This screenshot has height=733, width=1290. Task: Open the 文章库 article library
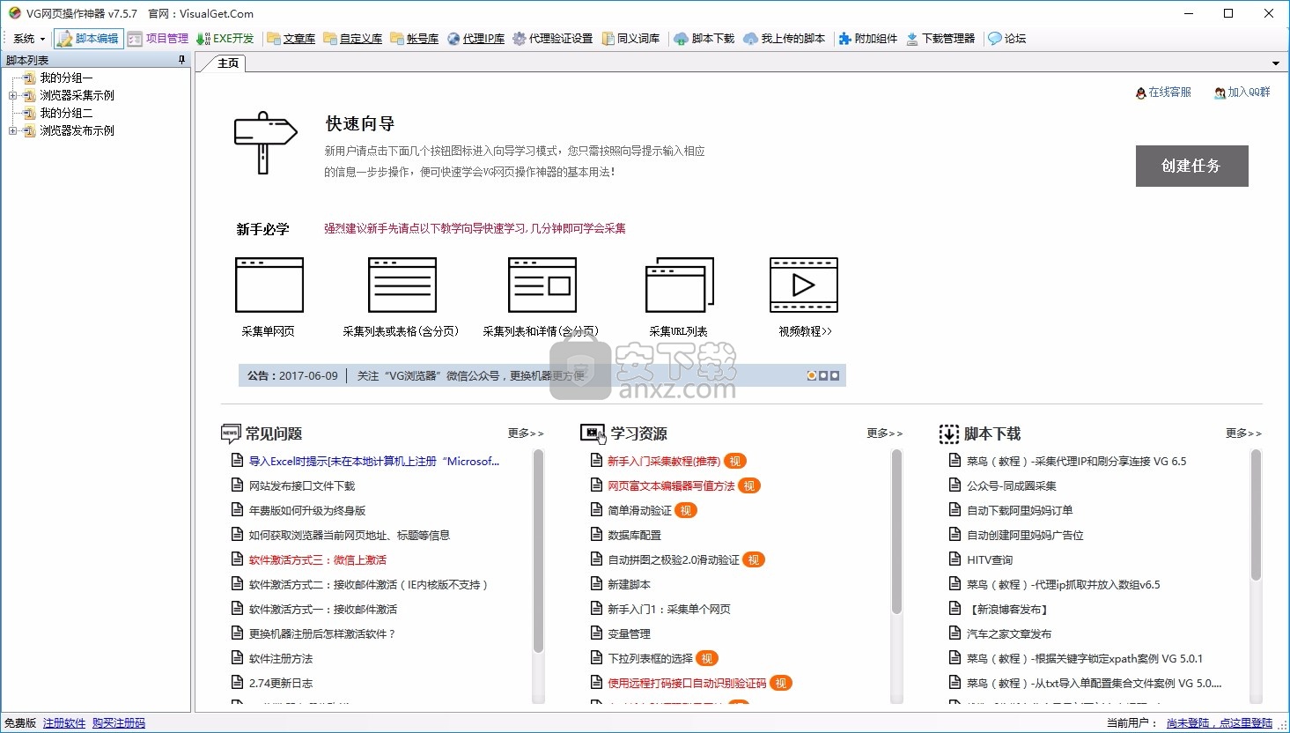[x=291, y=39]
